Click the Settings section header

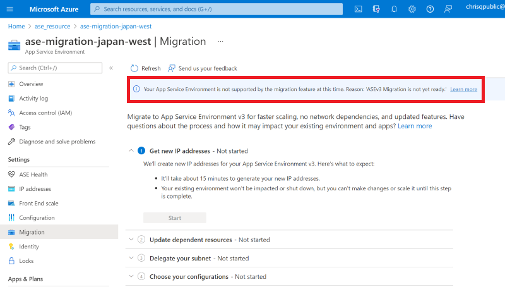point(19,160)
